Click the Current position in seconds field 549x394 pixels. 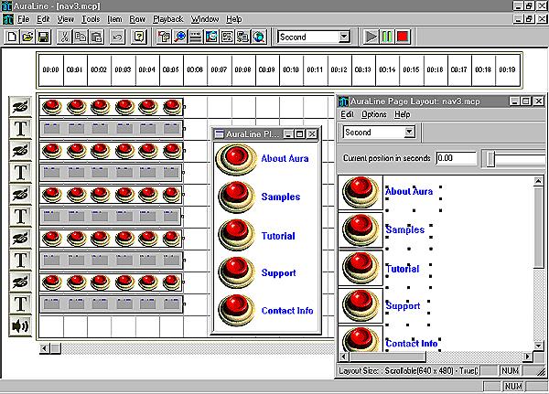tap(457, 158)
